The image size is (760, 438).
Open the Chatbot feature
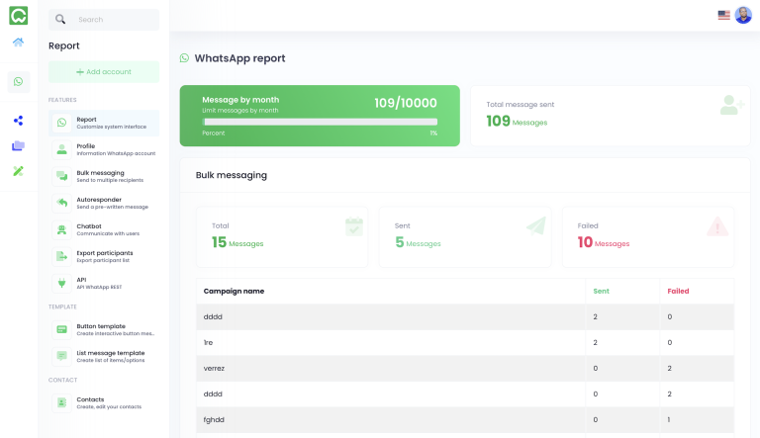[103, 229]
